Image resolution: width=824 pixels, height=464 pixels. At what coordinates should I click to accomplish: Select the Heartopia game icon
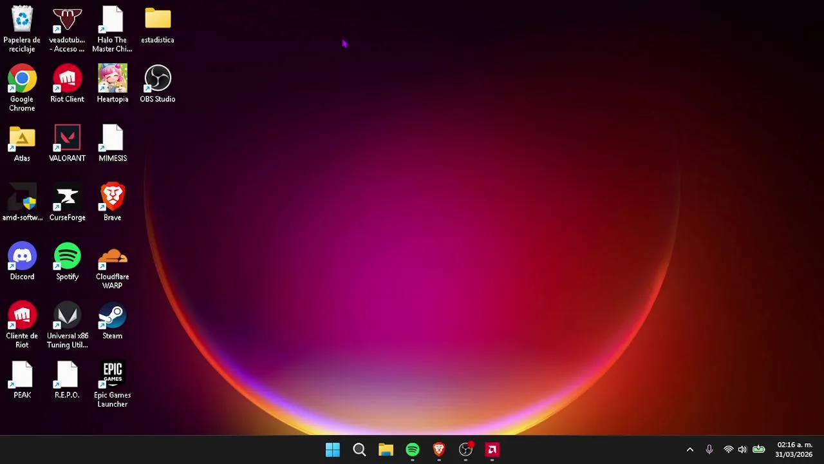tap(113, 84)
